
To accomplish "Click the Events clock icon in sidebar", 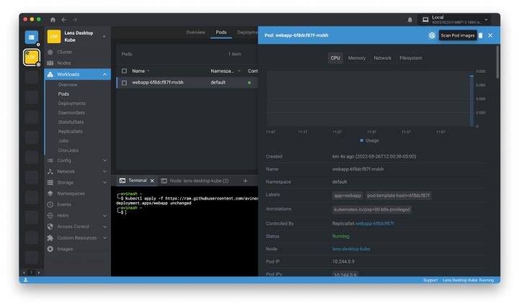I will coord(50,204).
